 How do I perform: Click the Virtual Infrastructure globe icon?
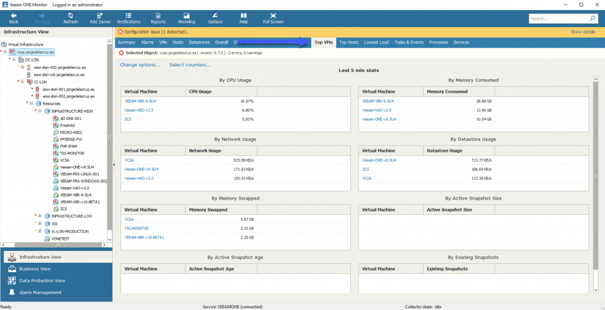(x=5, y=44)
